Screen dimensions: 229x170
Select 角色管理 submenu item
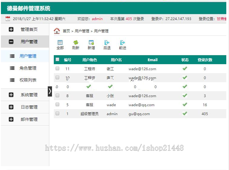[28, 68]
